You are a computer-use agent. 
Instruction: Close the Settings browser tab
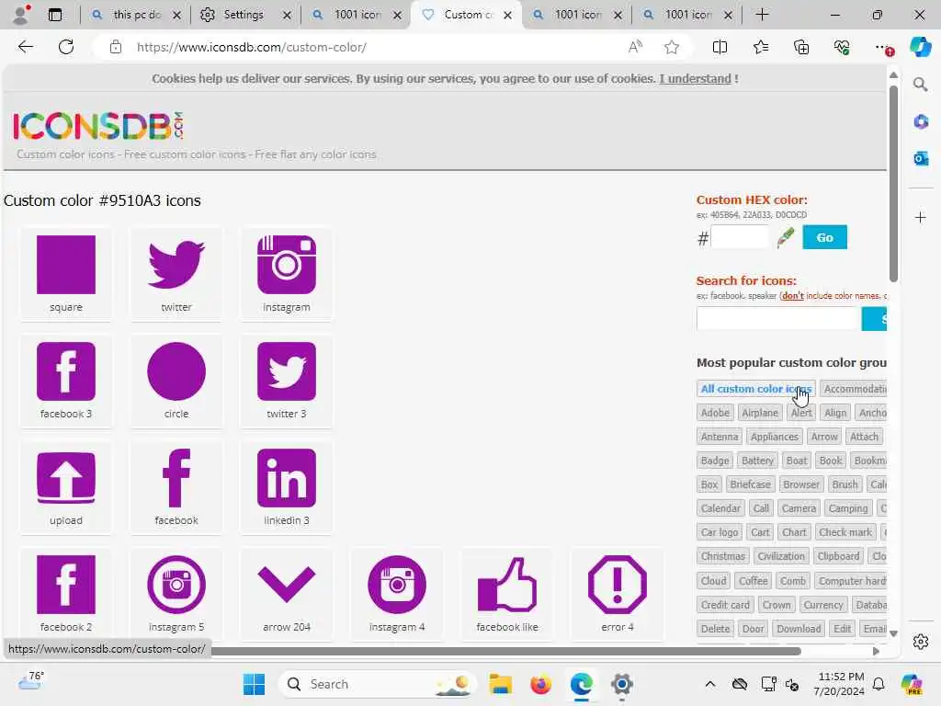tap(287, 15)
